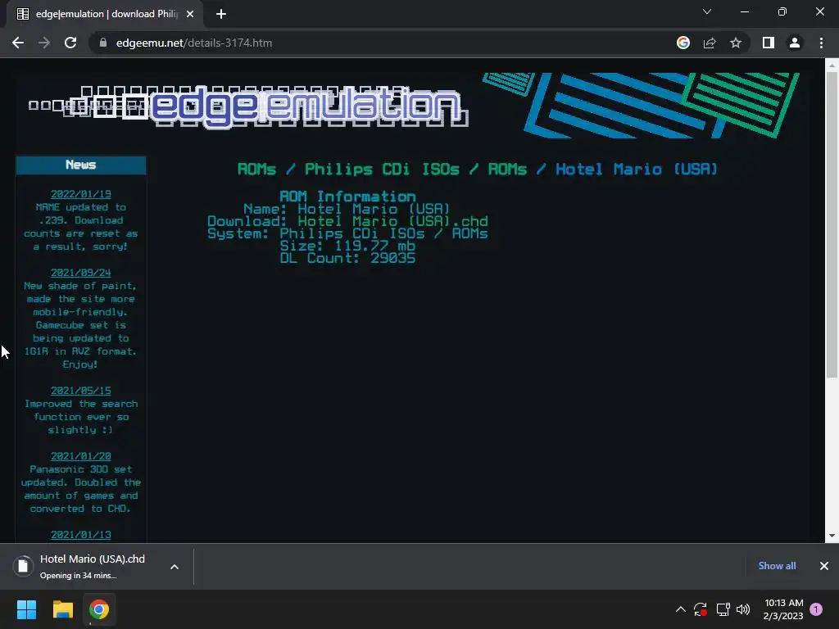Download Hotel Mario (USA).chd file
The height and width of the screenshot is (629, 839).
point(392,221)
